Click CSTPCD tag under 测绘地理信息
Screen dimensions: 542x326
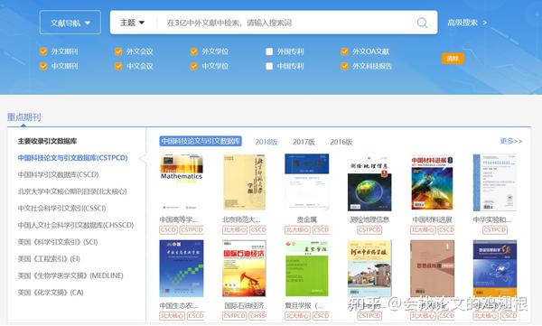(x=369, y=230)
